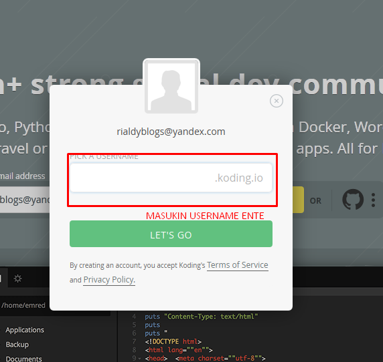Click the LET'S GO button

click(171, 234)
